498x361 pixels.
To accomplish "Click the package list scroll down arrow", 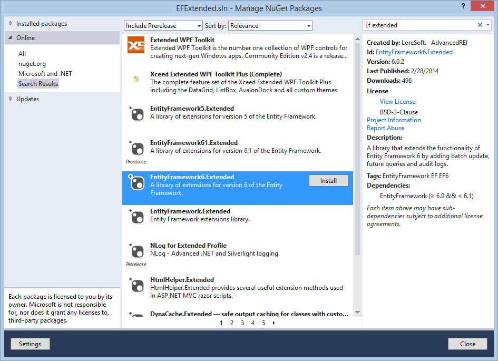I will click(357, 313).
